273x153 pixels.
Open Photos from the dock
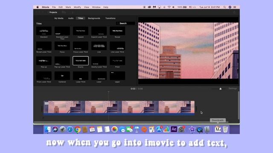114,129
